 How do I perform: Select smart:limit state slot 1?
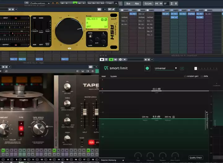195,68
